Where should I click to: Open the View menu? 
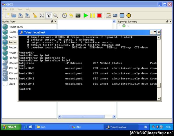pos(20,10)
